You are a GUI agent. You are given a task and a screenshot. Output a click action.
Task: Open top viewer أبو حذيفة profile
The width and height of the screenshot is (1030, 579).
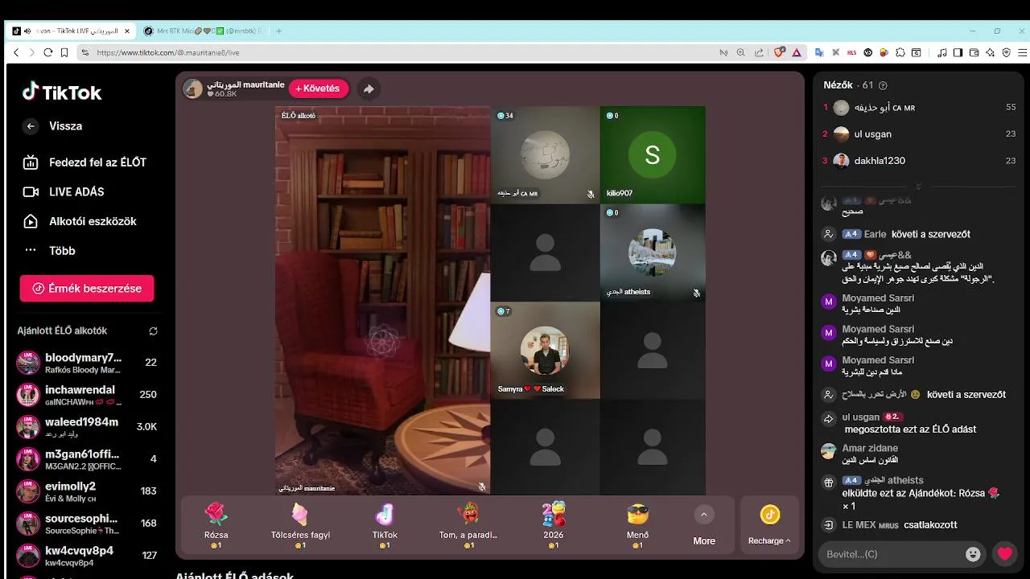point(919,108)
